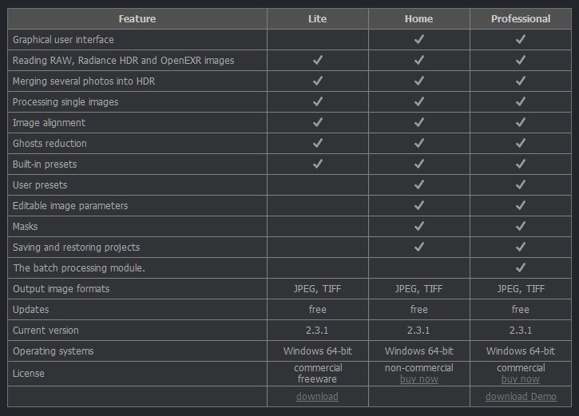The image size is (579, 416).
Task: Click Home checkmark for Saving and restoring projects
Action: pos(418,247)
